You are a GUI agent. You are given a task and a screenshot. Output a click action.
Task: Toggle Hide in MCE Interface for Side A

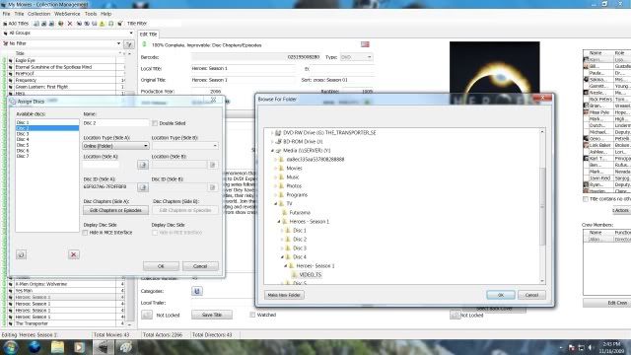(x=86, y=233)
